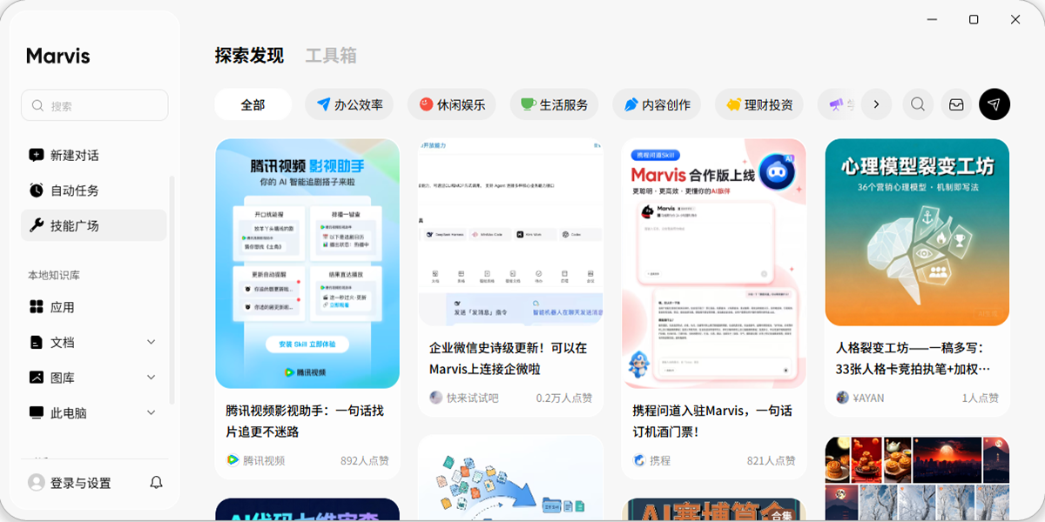1045x522 pixels.
Task: Click the 快来试试吧 author avatar
Action: (x=435, y=398)
